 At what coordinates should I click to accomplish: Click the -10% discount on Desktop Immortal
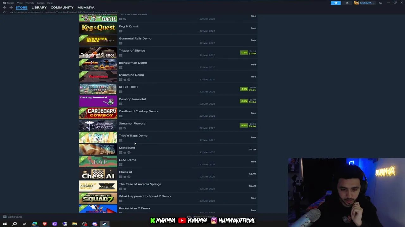click(x=244, y=101)
